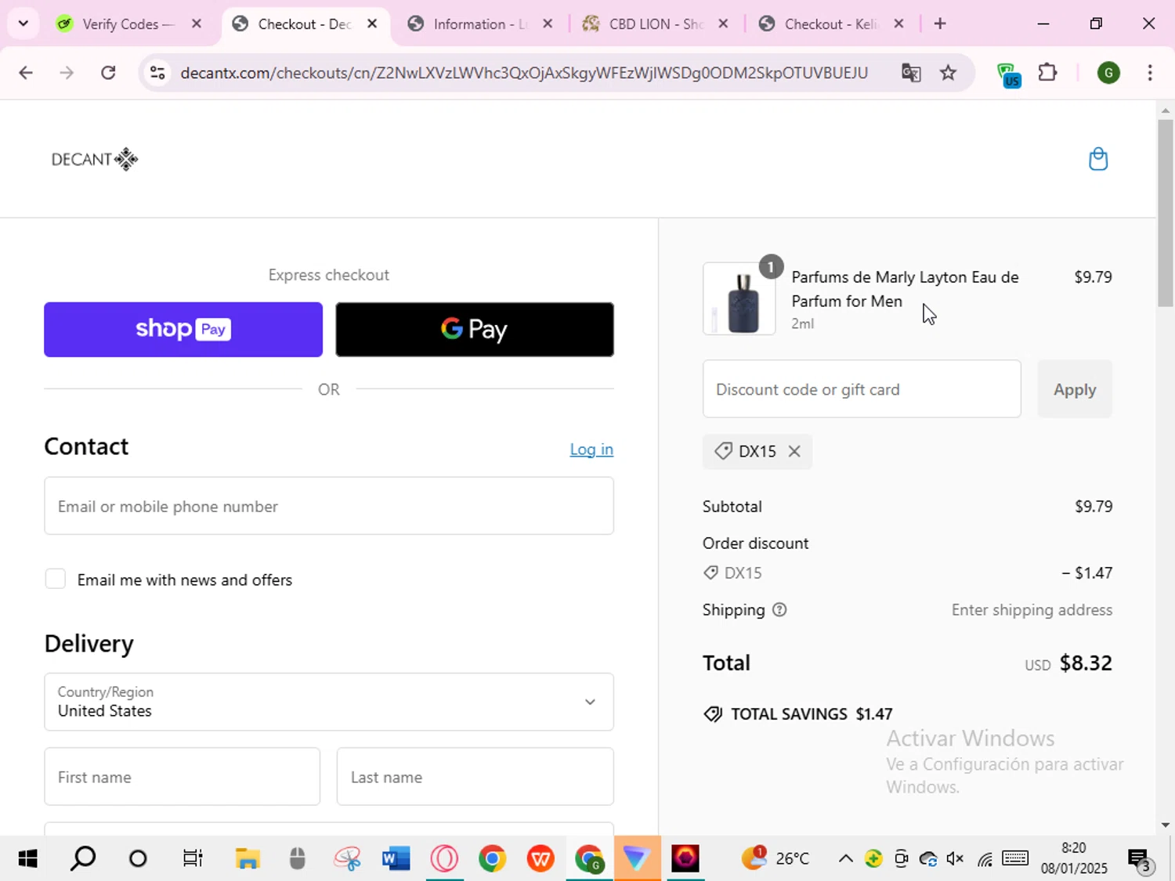Launch File Explorer from taskbar
The height and width of the screenshot is (881, 1175).
click(248, 859)
